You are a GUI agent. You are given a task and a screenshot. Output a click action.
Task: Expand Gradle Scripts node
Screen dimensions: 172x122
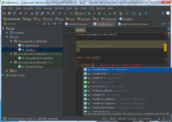[x=3, y=75]
